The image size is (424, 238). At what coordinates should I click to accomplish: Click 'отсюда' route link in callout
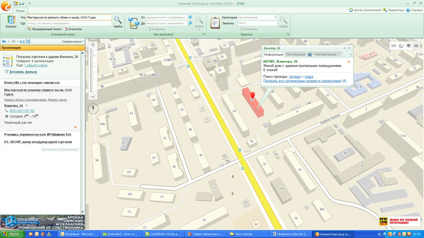295,76
